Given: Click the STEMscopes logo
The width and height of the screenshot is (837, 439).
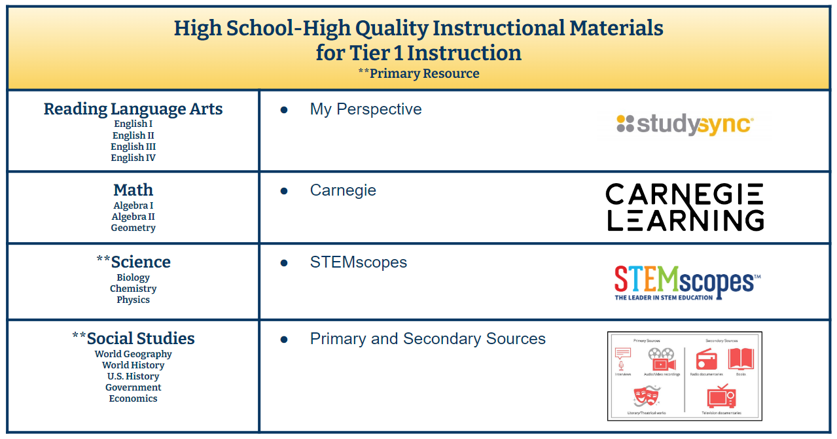Looking at the screenshot, I should [x=687, y=283].
